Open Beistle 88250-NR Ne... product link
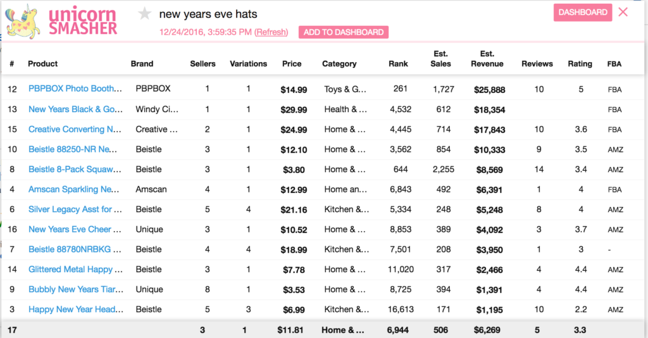The image size is (648, 338). pos(72,149)
